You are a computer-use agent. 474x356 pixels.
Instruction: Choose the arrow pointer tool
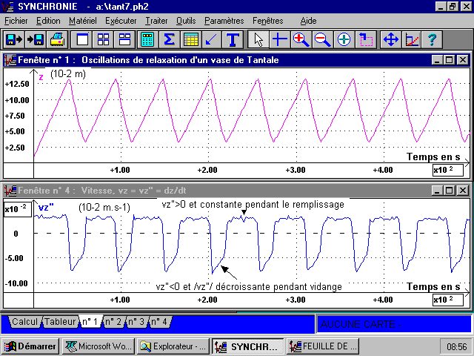pyautogui.click(x=258, y=39)
